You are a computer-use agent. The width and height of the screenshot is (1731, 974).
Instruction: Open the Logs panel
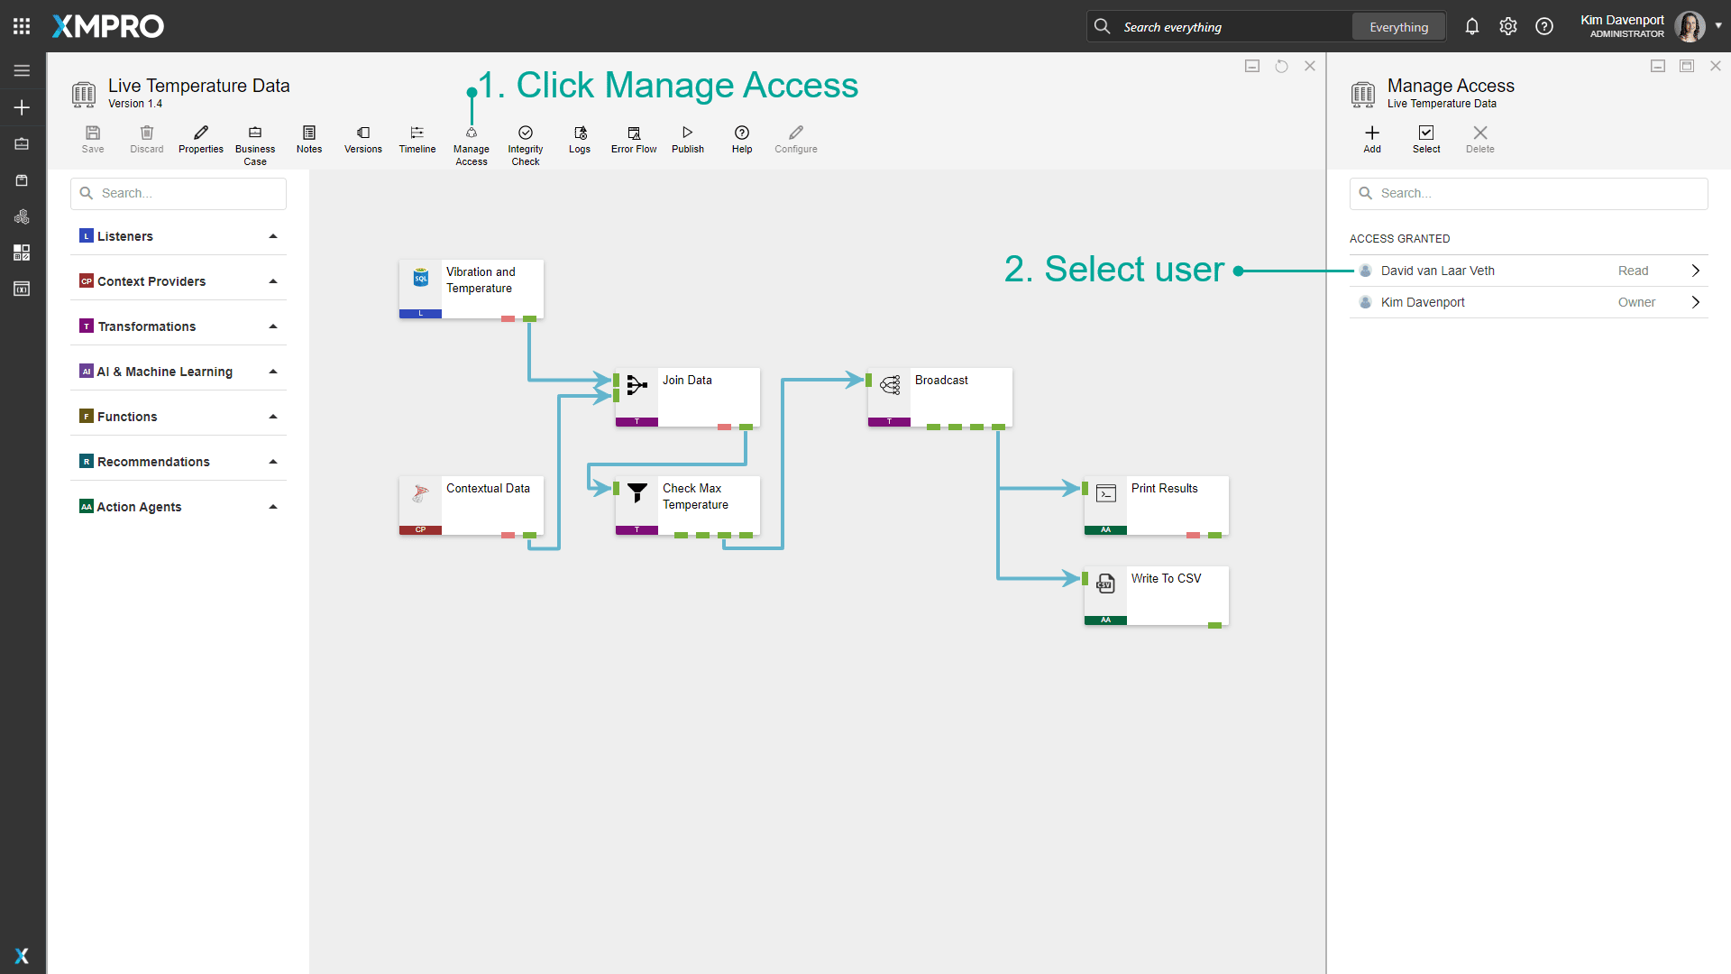[x=579, y=140]
